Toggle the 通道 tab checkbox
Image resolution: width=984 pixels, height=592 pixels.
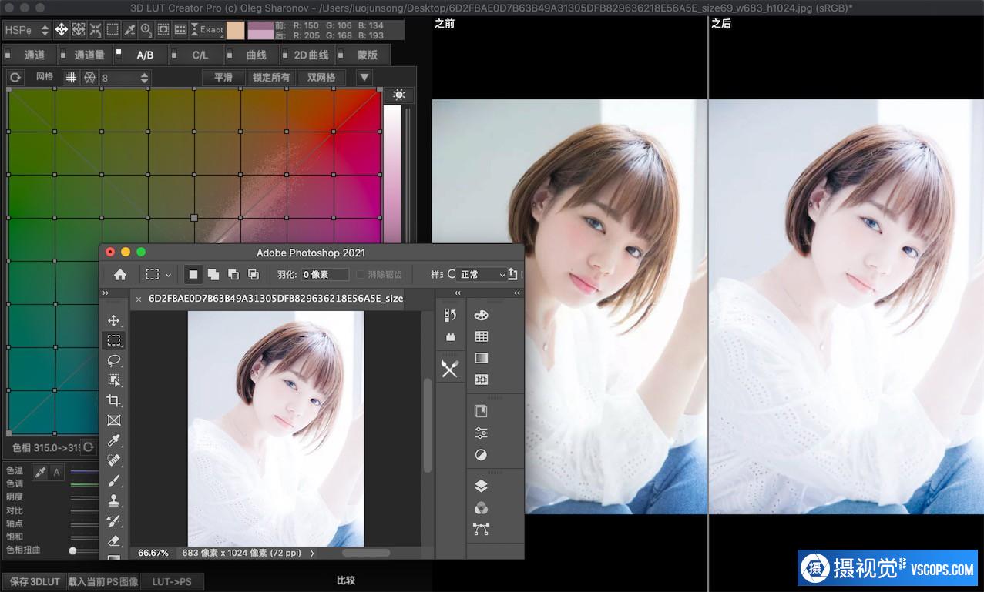(x=8, y=55)
